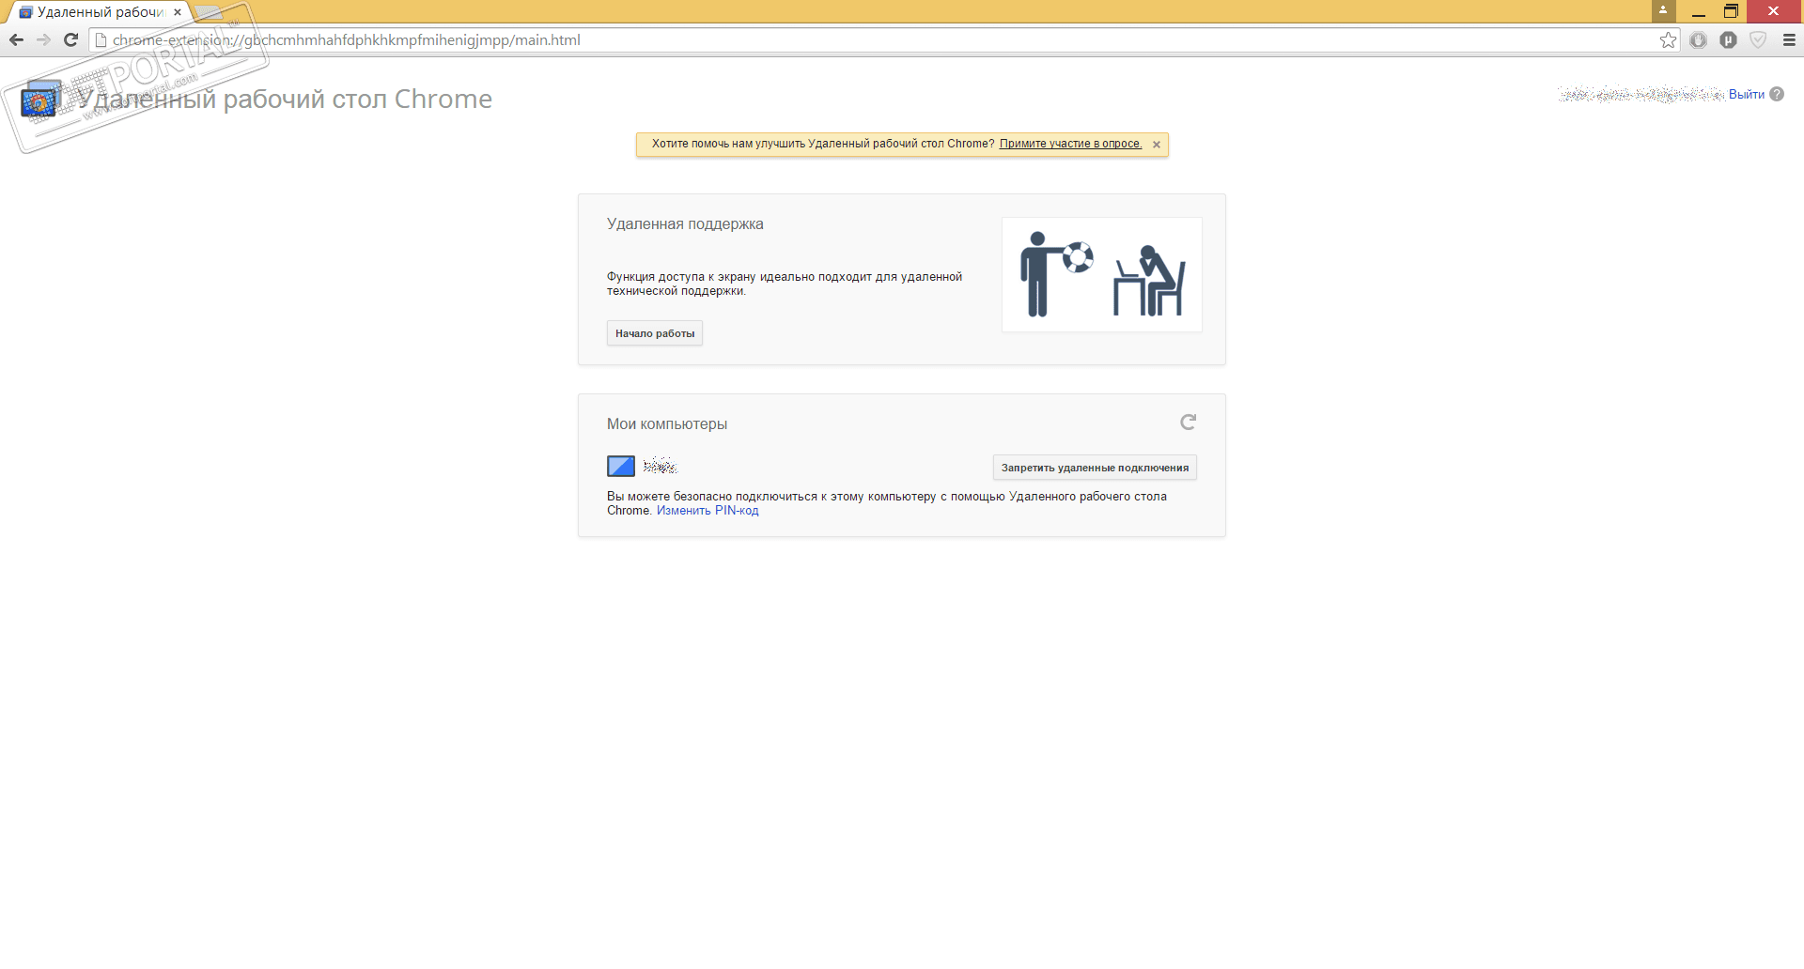This screenshot has height=969, width=1804.
Task: Restore down the Chrome window
Action: click(x=1731, y=11)
